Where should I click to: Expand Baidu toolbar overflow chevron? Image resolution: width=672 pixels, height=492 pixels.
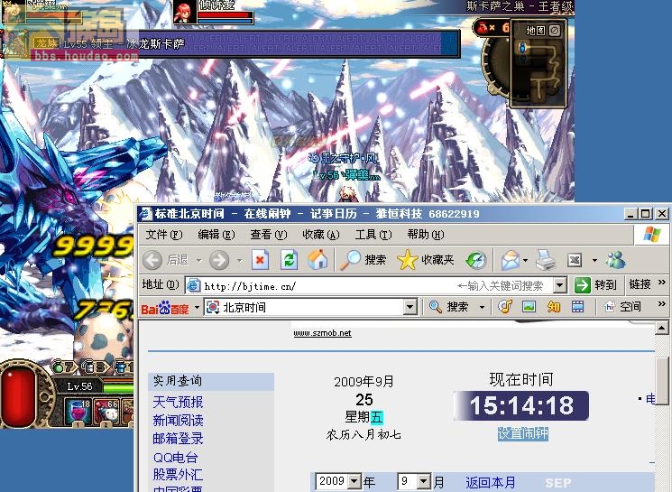[662, 303]
